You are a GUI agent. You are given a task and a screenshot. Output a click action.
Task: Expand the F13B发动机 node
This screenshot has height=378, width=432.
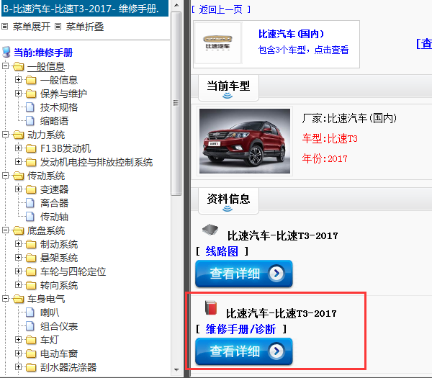[x=18, y=148]
